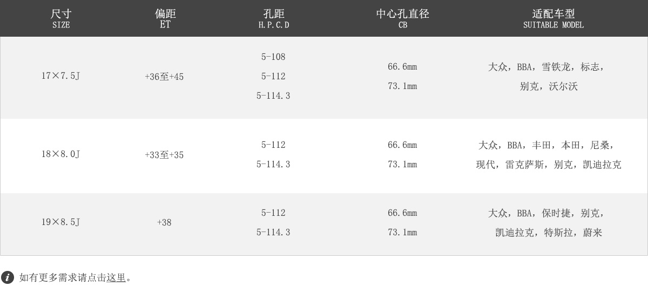This screenshot has height=306, width=648.
Task: Click 66.6mm in the 19×8.5J row
Action: [402, 213]
